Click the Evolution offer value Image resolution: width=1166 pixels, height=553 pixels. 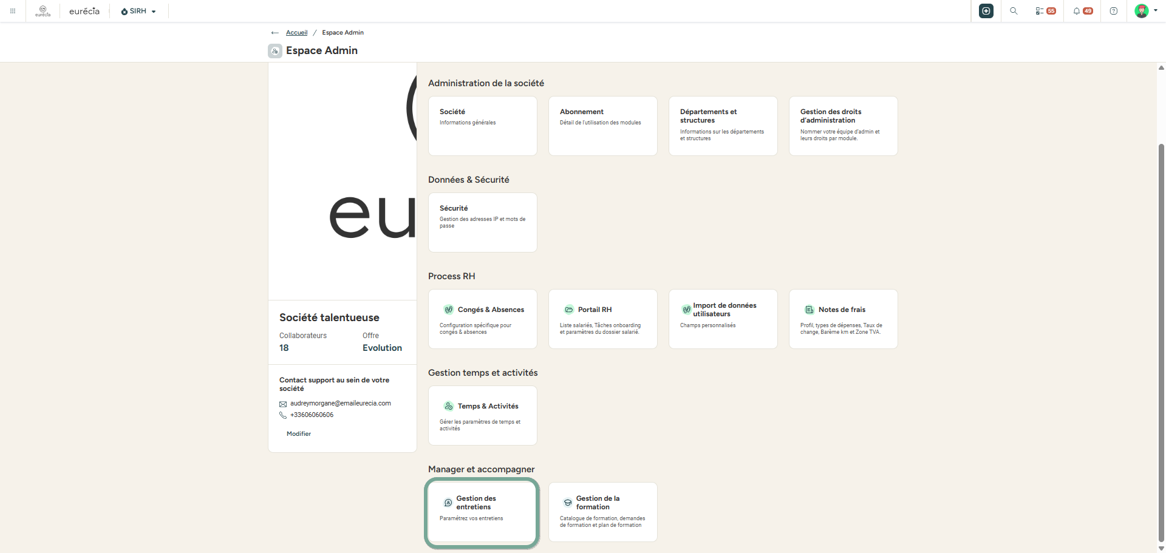382,348
